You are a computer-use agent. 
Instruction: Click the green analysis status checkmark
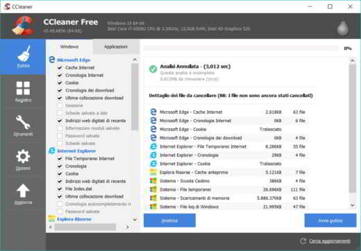click(x=153, y=69)
